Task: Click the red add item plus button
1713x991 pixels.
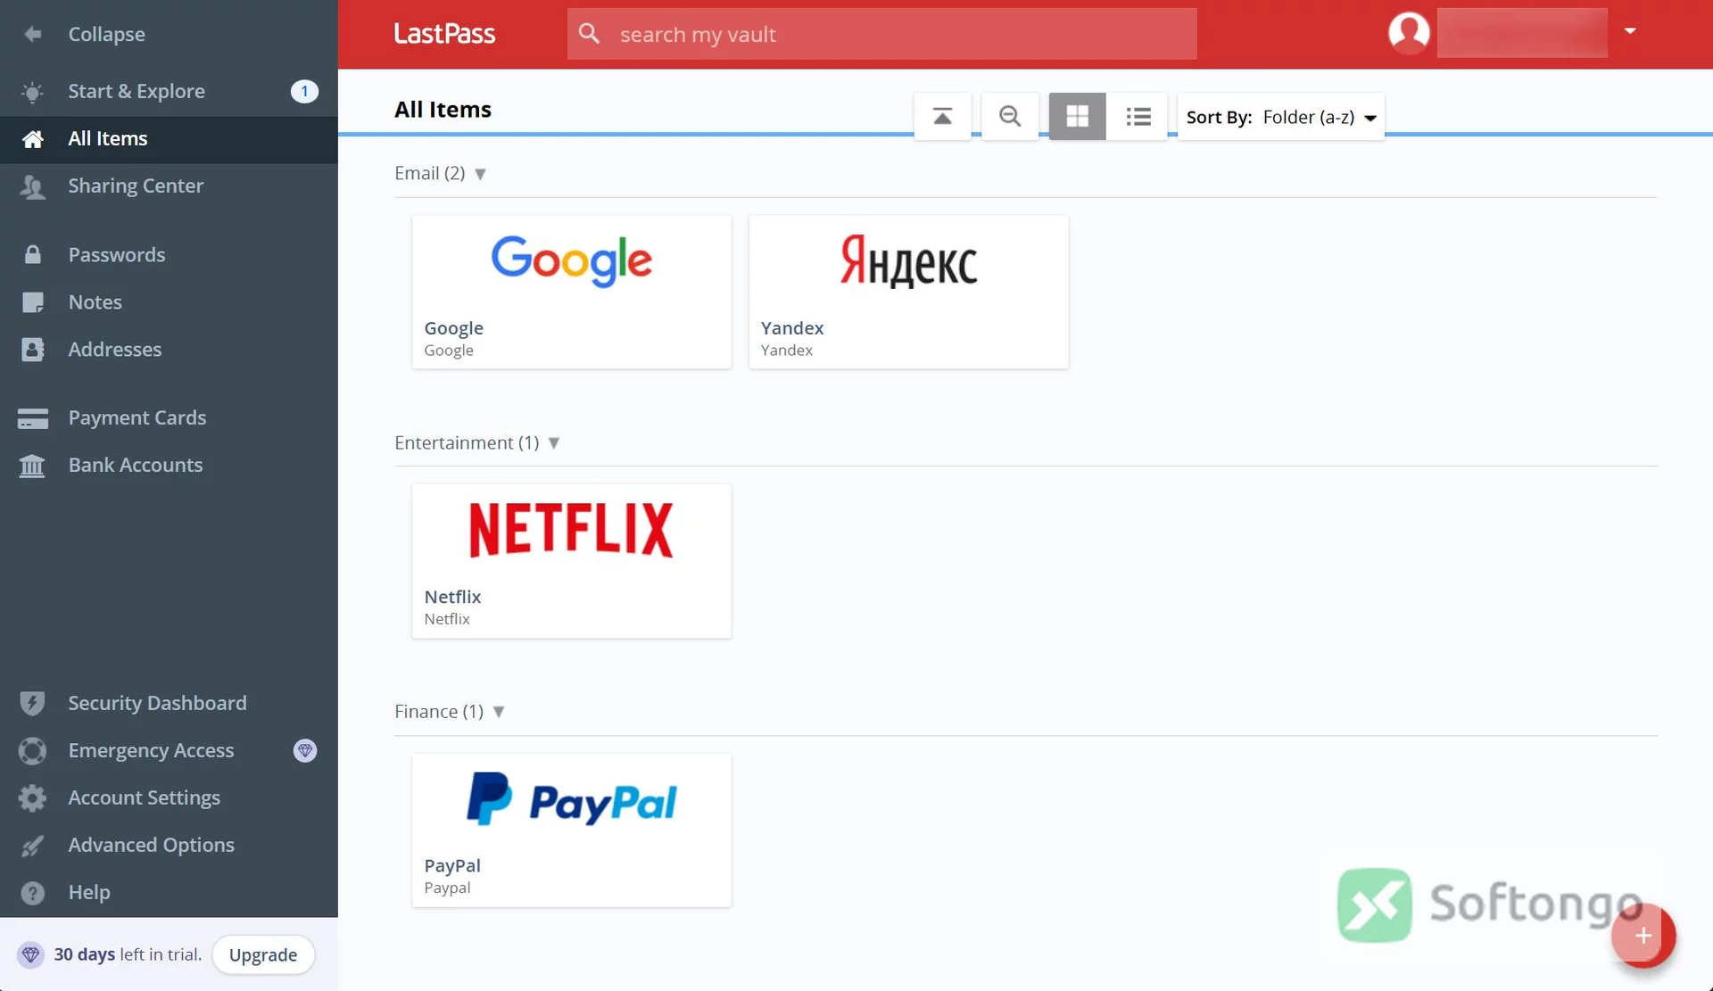Action: pyautogui.click(x=1643, y=936)
